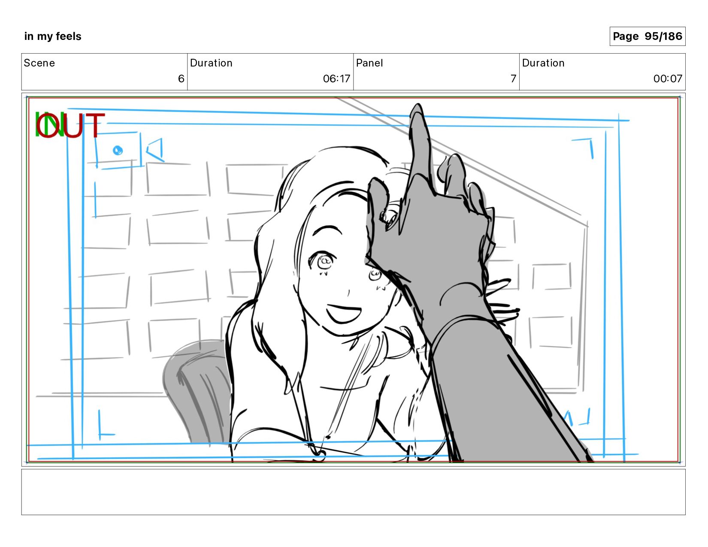This screenshot has width=708, height=547.
Task: Select the 'in my feels' project title
Action: [x=53, y=36]
